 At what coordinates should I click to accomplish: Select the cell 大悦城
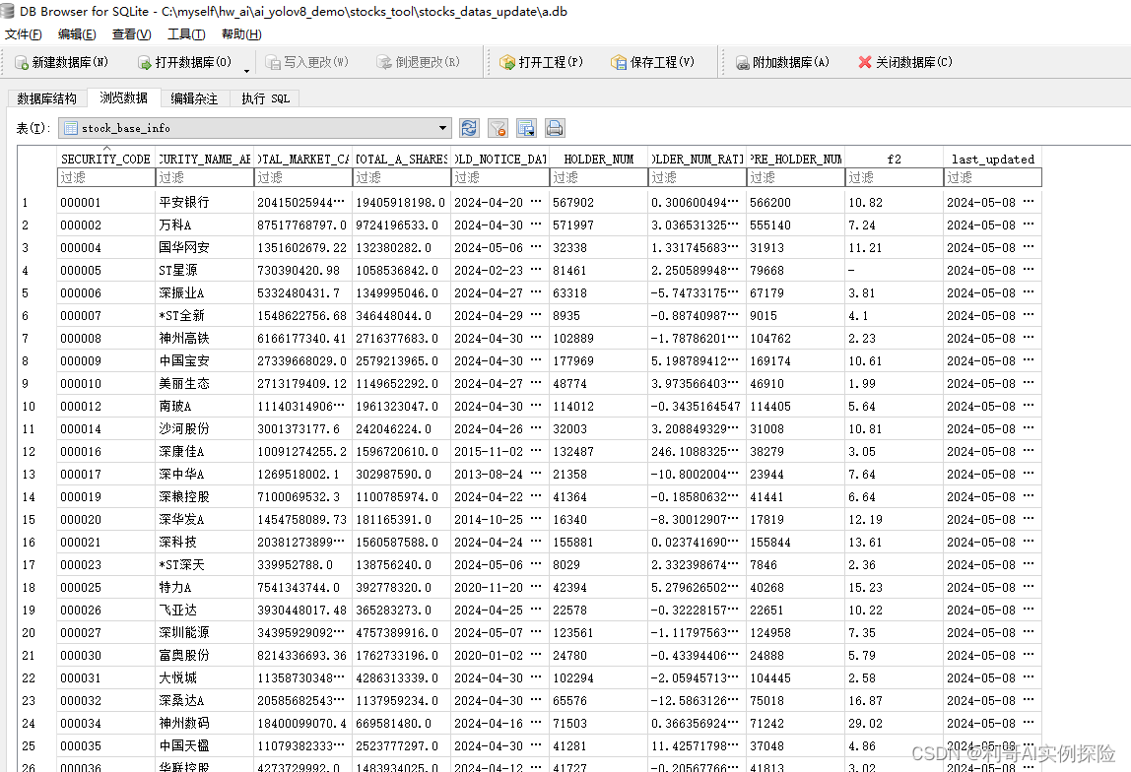pos(205,678)
